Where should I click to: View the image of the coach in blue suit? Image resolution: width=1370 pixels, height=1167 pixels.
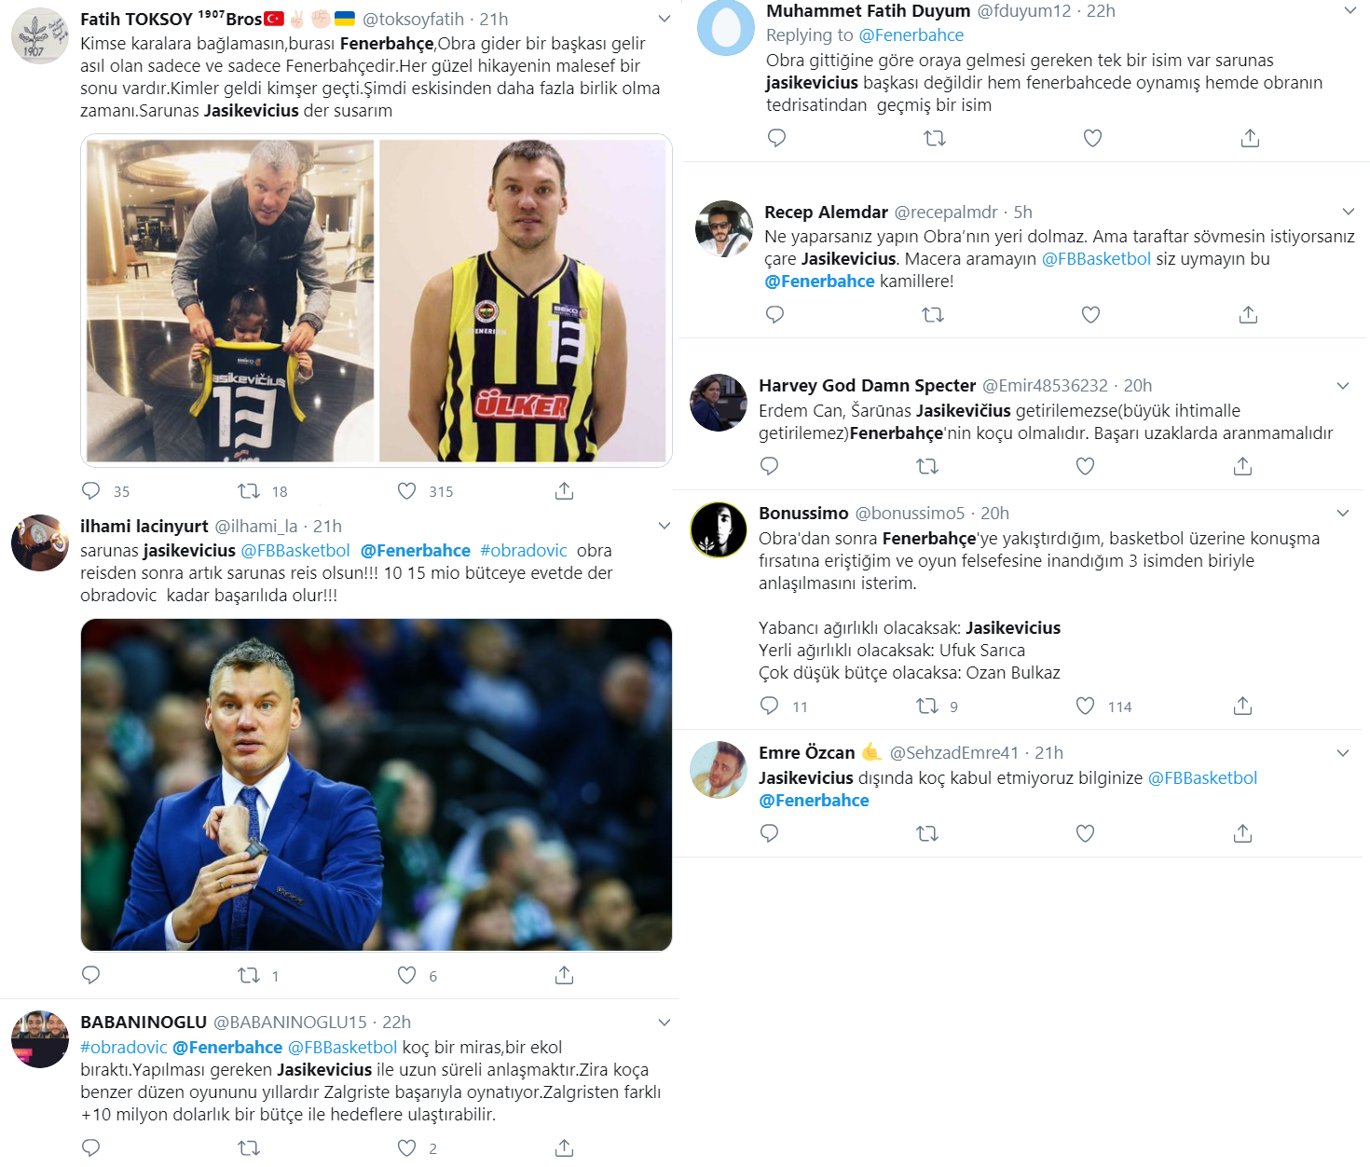(377, 785)
